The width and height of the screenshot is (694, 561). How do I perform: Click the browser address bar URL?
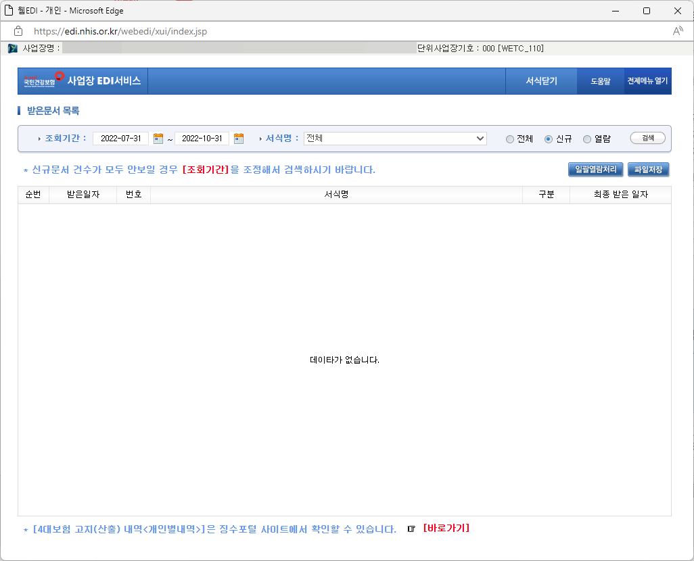click(120, 31)
